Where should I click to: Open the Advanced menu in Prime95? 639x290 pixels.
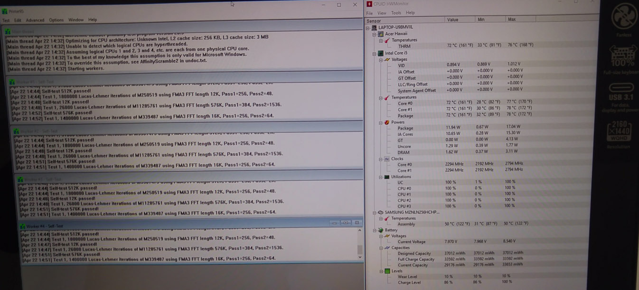(x=35, y=20)
